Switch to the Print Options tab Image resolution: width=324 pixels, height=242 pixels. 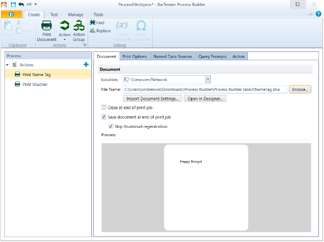pyautogui.click(x=134, y=56)
